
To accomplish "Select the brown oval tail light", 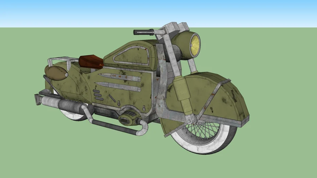I will point(56,73).
